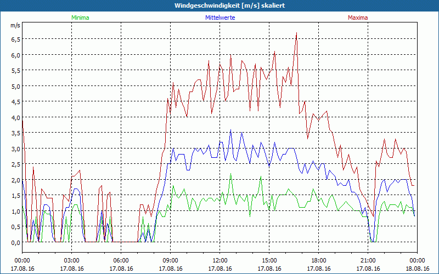Click the '0,5' y-axis value
439x274 pixels.
(x=16, y=227)
